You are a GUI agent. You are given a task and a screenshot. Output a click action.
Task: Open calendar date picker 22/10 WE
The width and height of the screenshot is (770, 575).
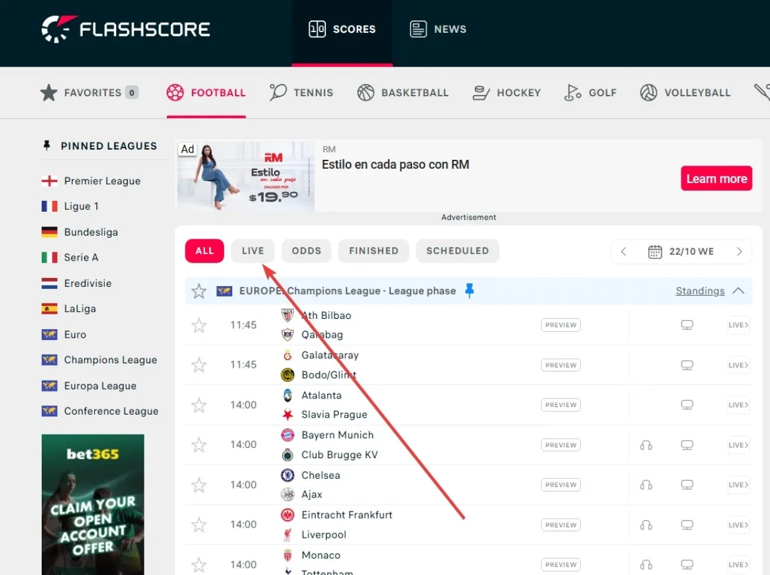(681, 251)
